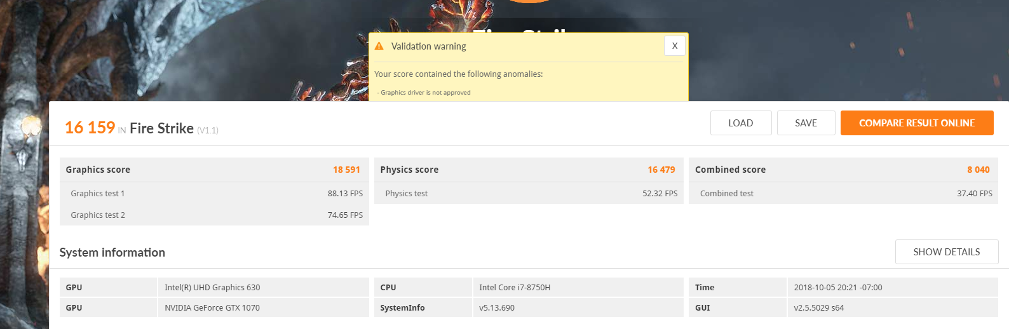The height and width of the screenshot is (329, 1009).
Task: Click NVIDIA GeForce GTX 1070 value
Action: [x=212, y=308]
